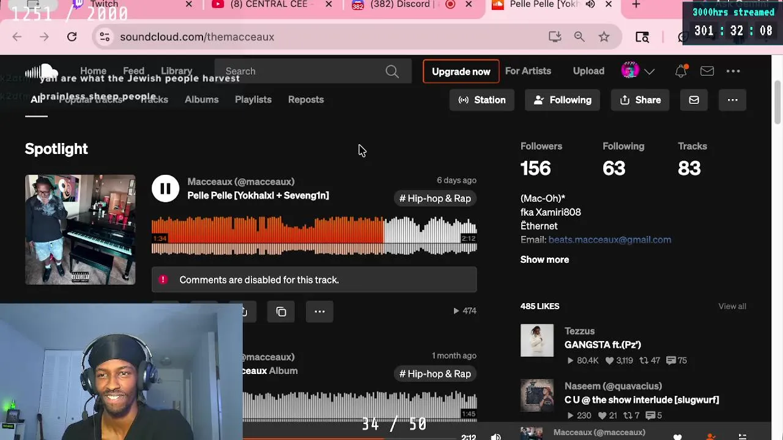Open the For Artists link
The height and width of the screenshot is (440, 783).
(528, 71)
